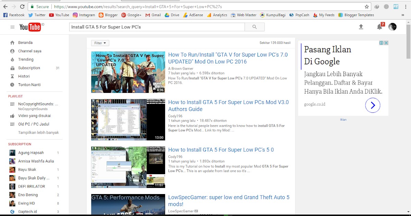Click GTA 5 Performance Mods thumbnail
411x216 pixels.
click(128, 205)
